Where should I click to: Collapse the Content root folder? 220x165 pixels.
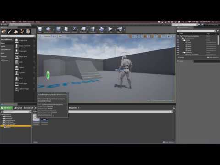tap(1, 115)
